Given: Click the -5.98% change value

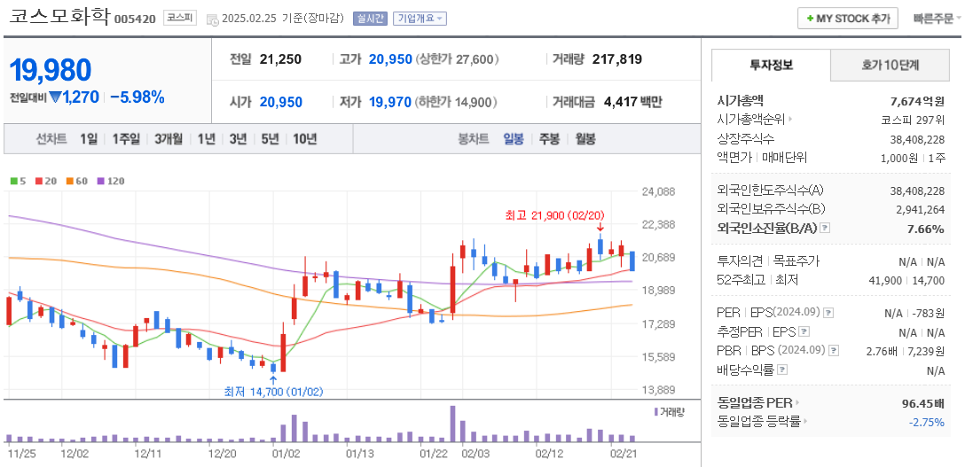Looking at the screenshot, I should coord(137,97).
